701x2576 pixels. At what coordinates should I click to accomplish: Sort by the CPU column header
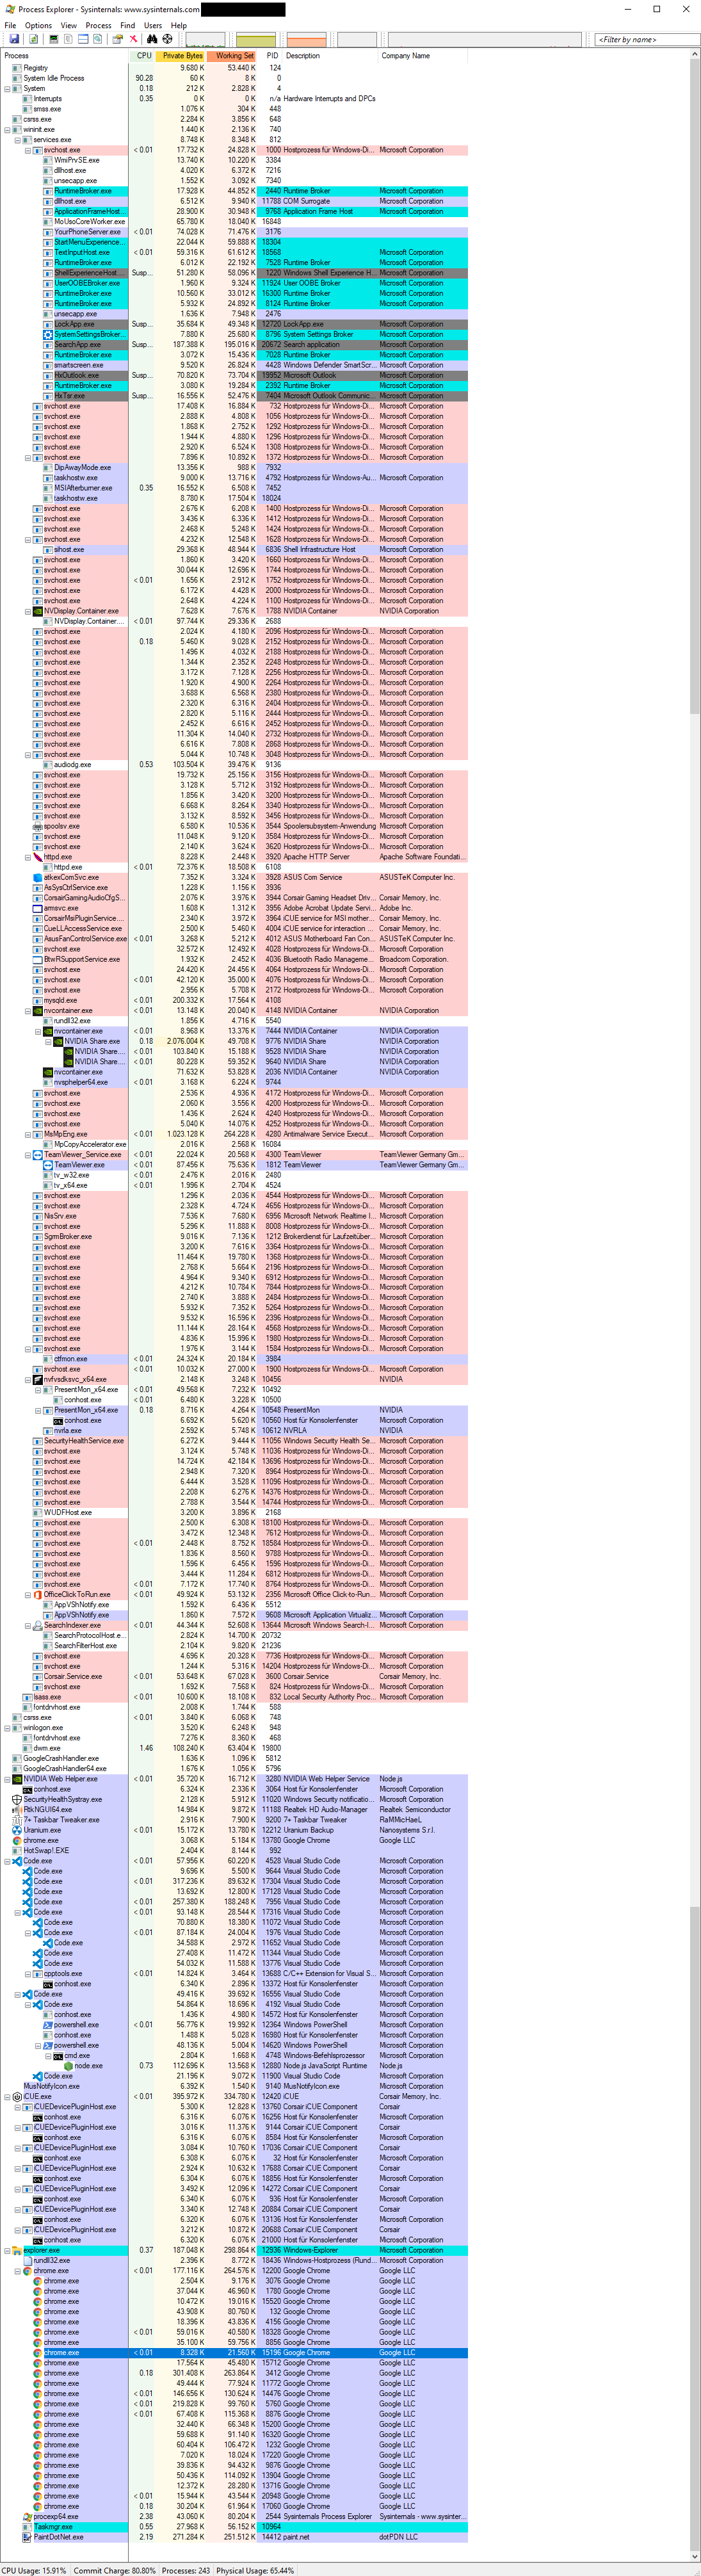(142, 56)
